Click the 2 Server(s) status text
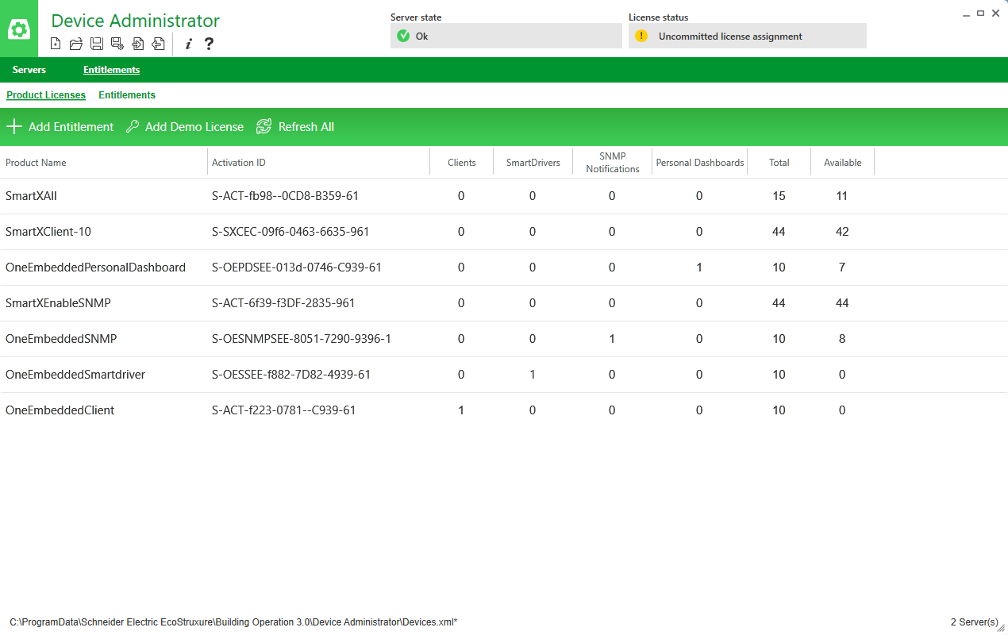This screenshot has height=635, width=1008. (x=974, y=622)
